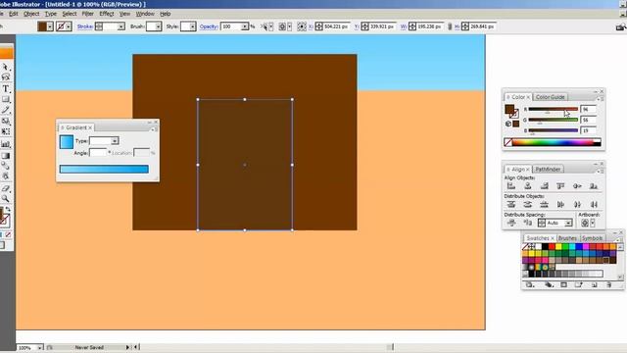Select the Zoom magnifier tool

(5, 198)
